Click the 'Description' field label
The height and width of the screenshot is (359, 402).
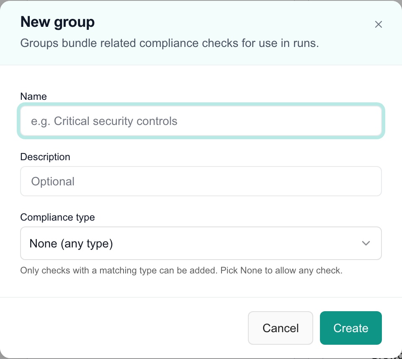(x=45, y=157)
